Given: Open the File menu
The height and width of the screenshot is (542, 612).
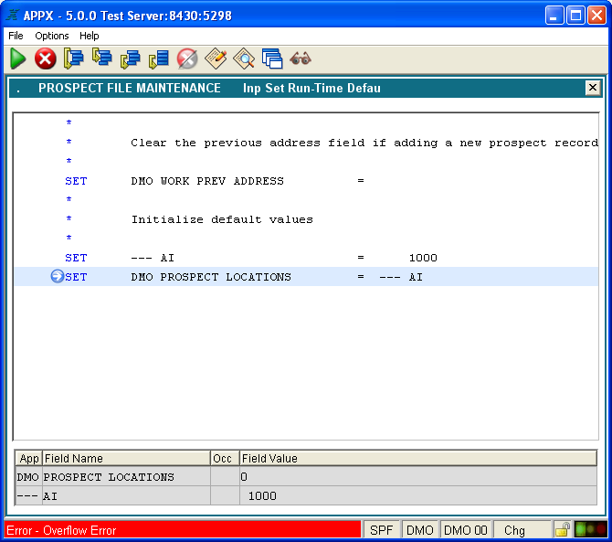Looking at the screenshot, I should coord(16,36).
